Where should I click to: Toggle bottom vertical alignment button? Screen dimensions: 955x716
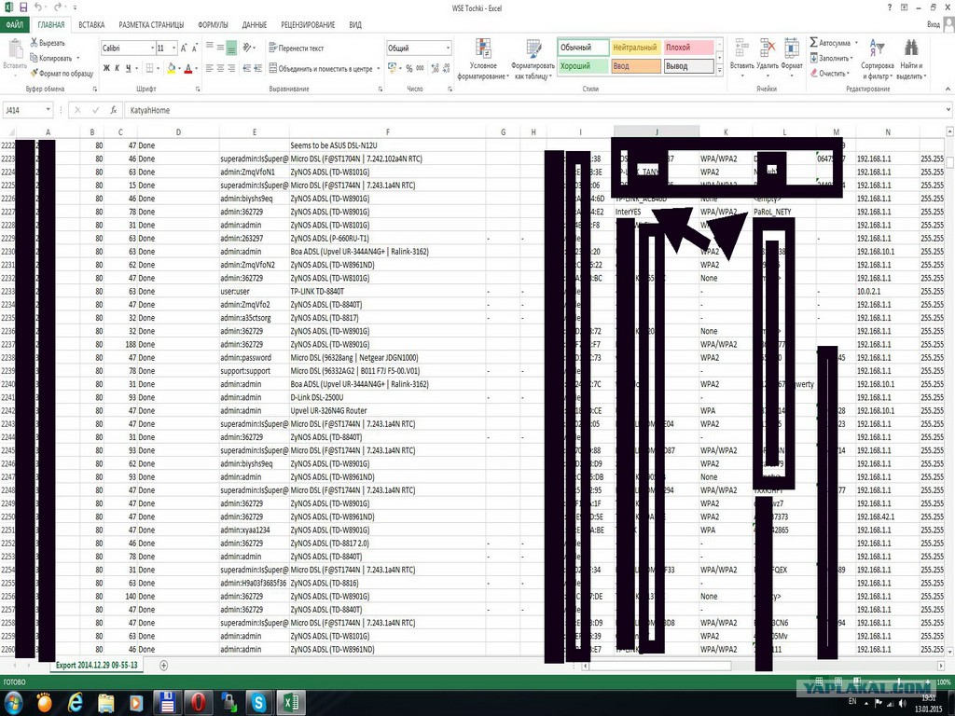pos(231,48)
